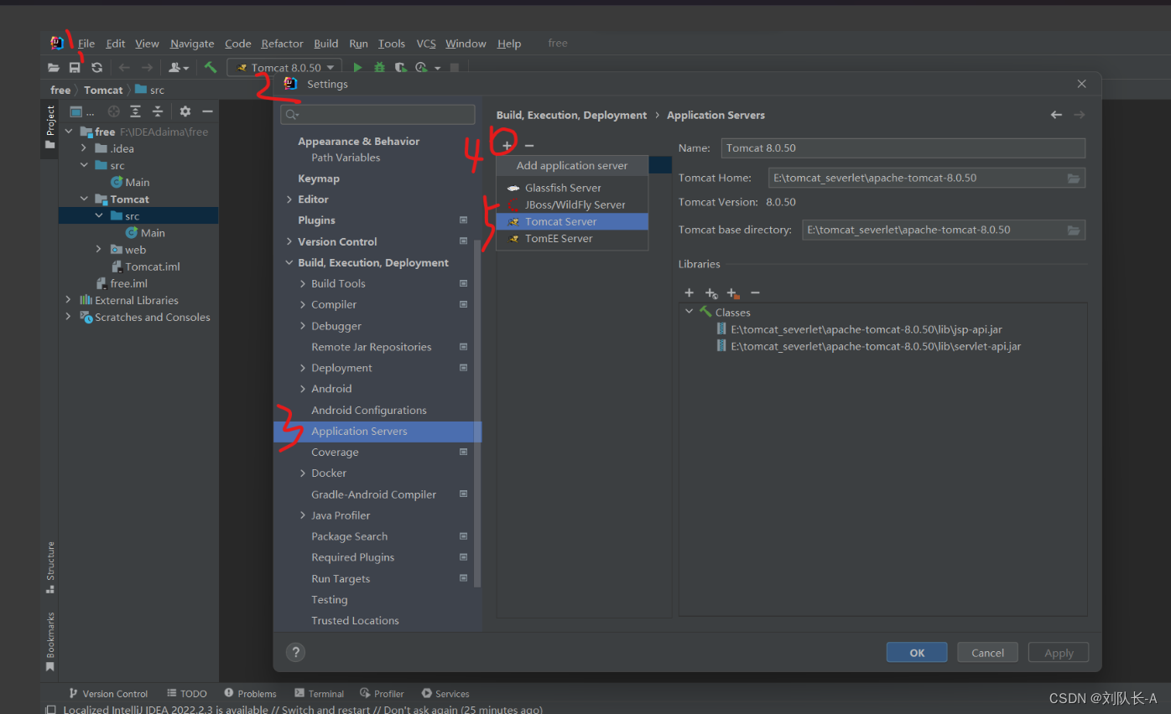
Task: Select JBoss/WildFly Server from popup
Action: click(x=572, y=204)
